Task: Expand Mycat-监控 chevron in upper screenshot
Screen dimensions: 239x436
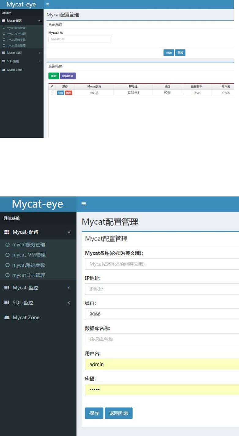Action: coord(39,53)
